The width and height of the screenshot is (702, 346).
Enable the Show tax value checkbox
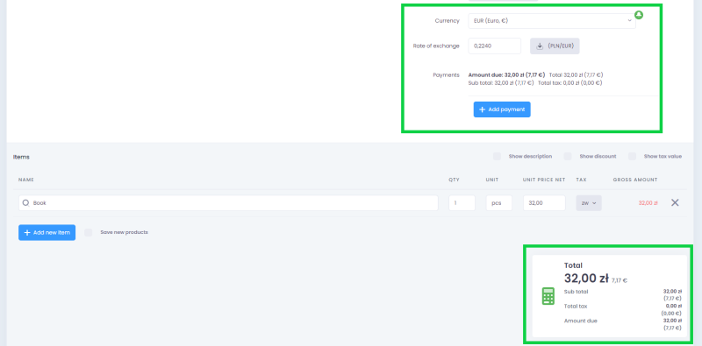[x=632, y=157]
